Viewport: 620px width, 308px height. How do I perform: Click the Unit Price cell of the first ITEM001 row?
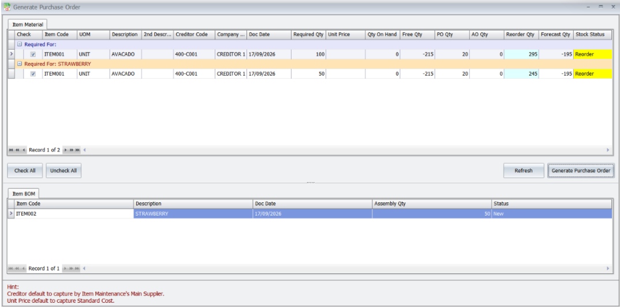click(x=346, y=54)
